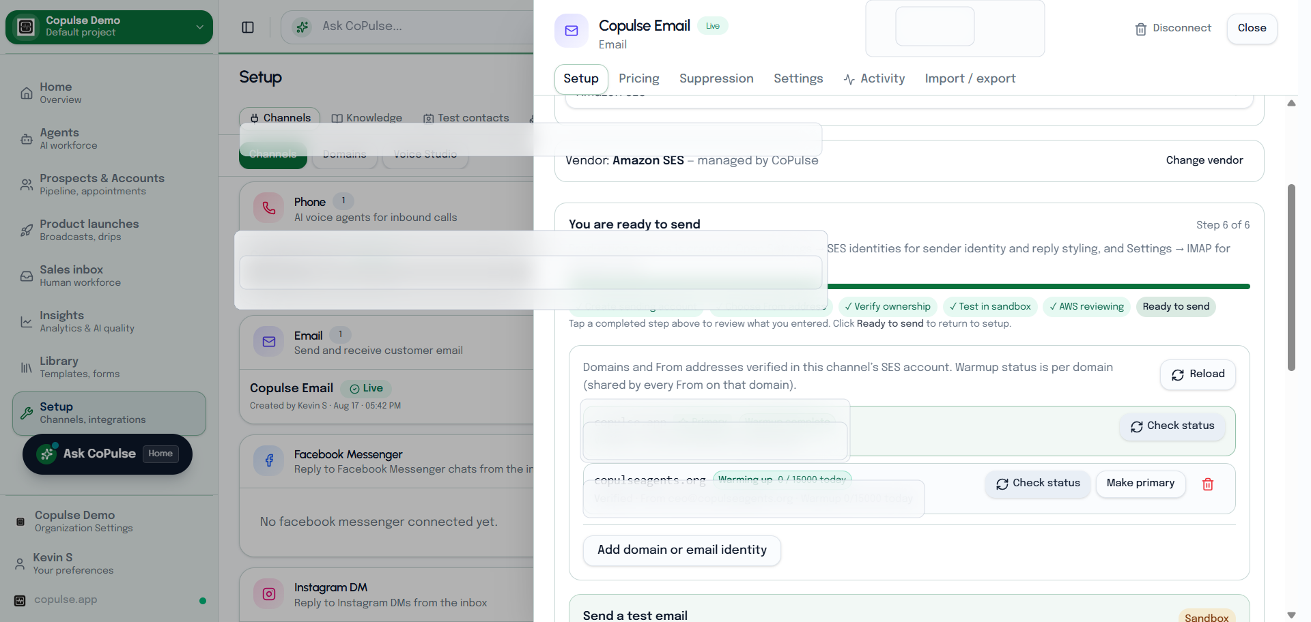
Task: Review the AWS reviewing step
Action: tap(1087, 307)
